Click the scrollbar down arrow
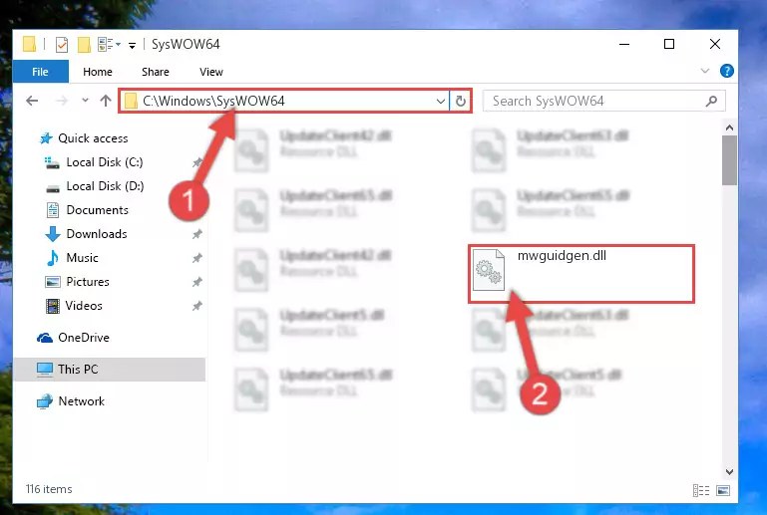Viewport: 767px width, 515px height. (729, 472)
